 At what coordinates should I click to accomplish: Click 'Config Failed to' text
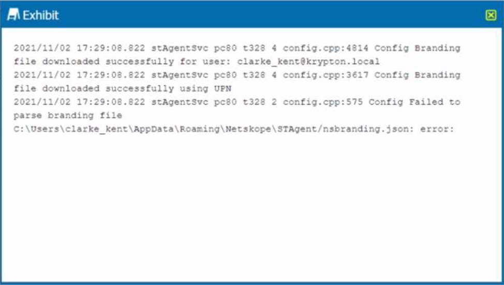coord(414,102)
